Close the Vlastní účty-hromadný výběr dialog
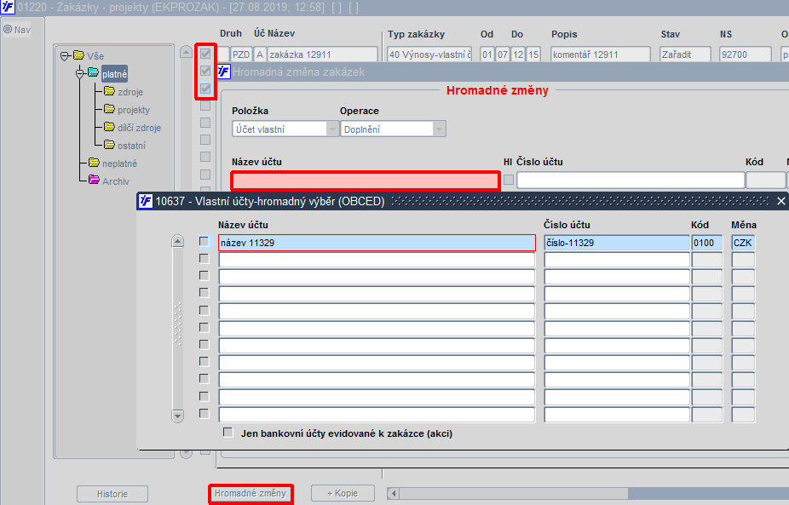The width and height of the screenshot is (789, 505). pyautogui.click(x=781, y=201)
